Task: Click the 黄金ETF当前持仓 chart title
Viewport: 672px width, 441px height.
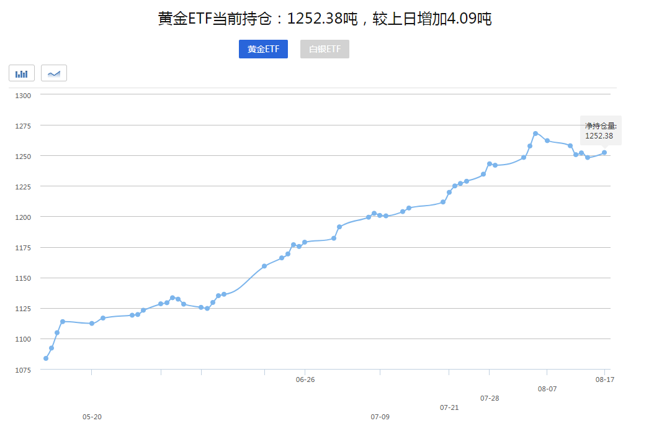Action: tap(325, 19)
